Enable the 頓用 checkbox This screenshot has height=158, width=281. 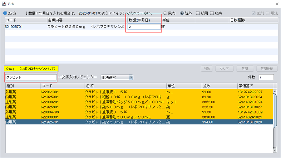[x=198, y=13]
